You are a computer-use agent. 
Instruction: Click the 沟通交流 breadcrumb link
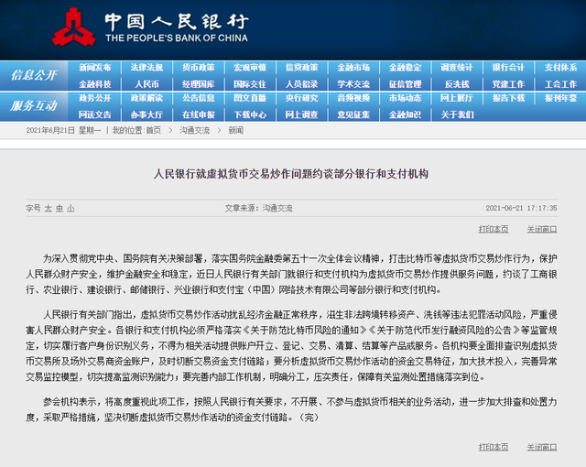193,131
